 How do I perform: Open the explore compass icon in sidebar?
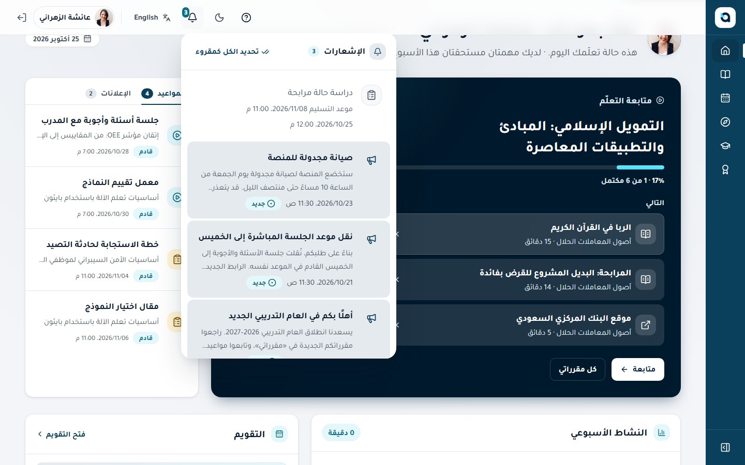(725, 122)
